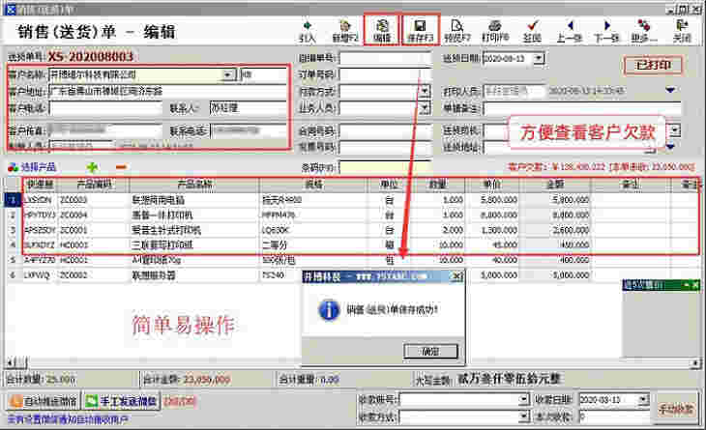Add a product row with green plus
The height and width of the screenshot is (430, 706).
click(92, 167)
